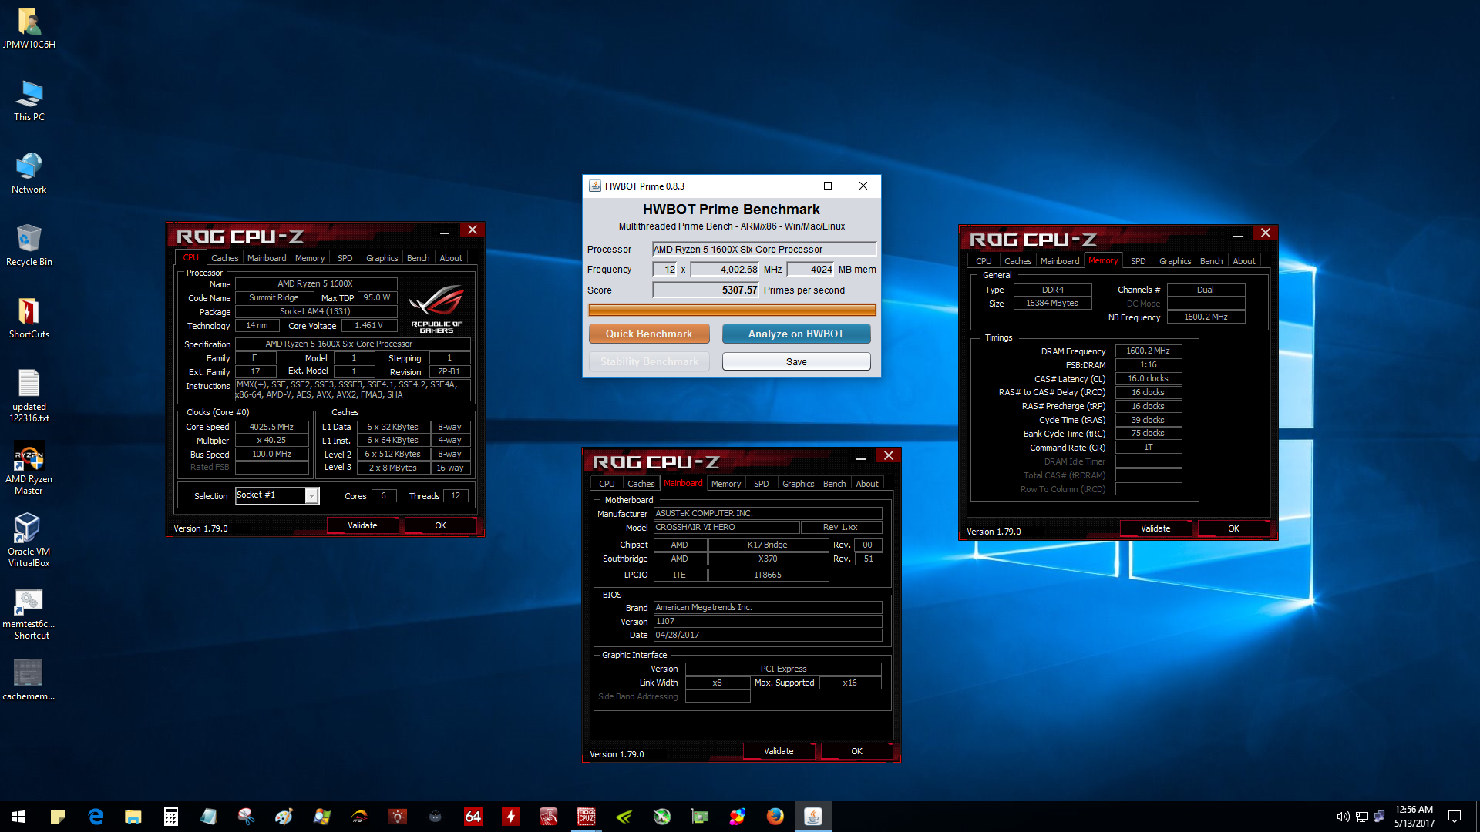
Task: Open Graphics tab in left CPU-Z window
Action: 382,258
